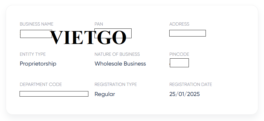This screenshot has width=264, height=121.
Task: Click the PINCODE label
Action: point(179,54)
